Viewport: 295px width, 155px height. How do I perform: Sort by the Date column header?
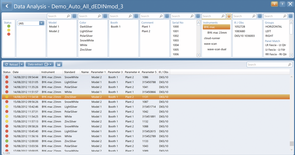26,72
